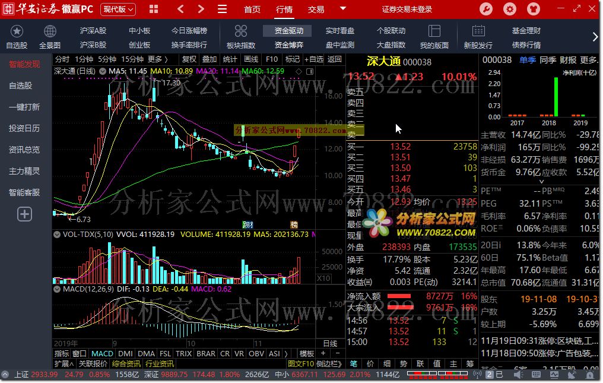This screenshot has width=603, height=383.
Task: Toggle the MACD indicator round arrow
Action: (x=57, y=289)
